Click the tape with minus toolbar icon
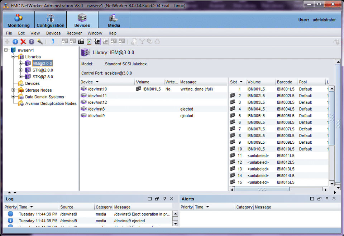This screenshot has height=236, width=344. (121, 41)
